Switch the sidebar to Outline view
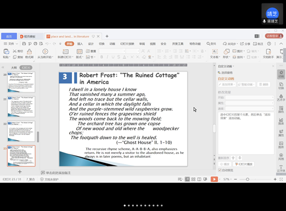The image size is (286, 211). 14,67
